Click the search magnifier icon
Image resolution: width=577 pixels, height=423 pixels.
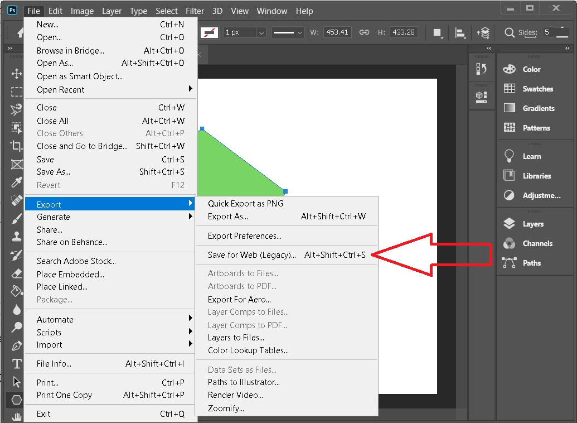[x=509, y=32]
